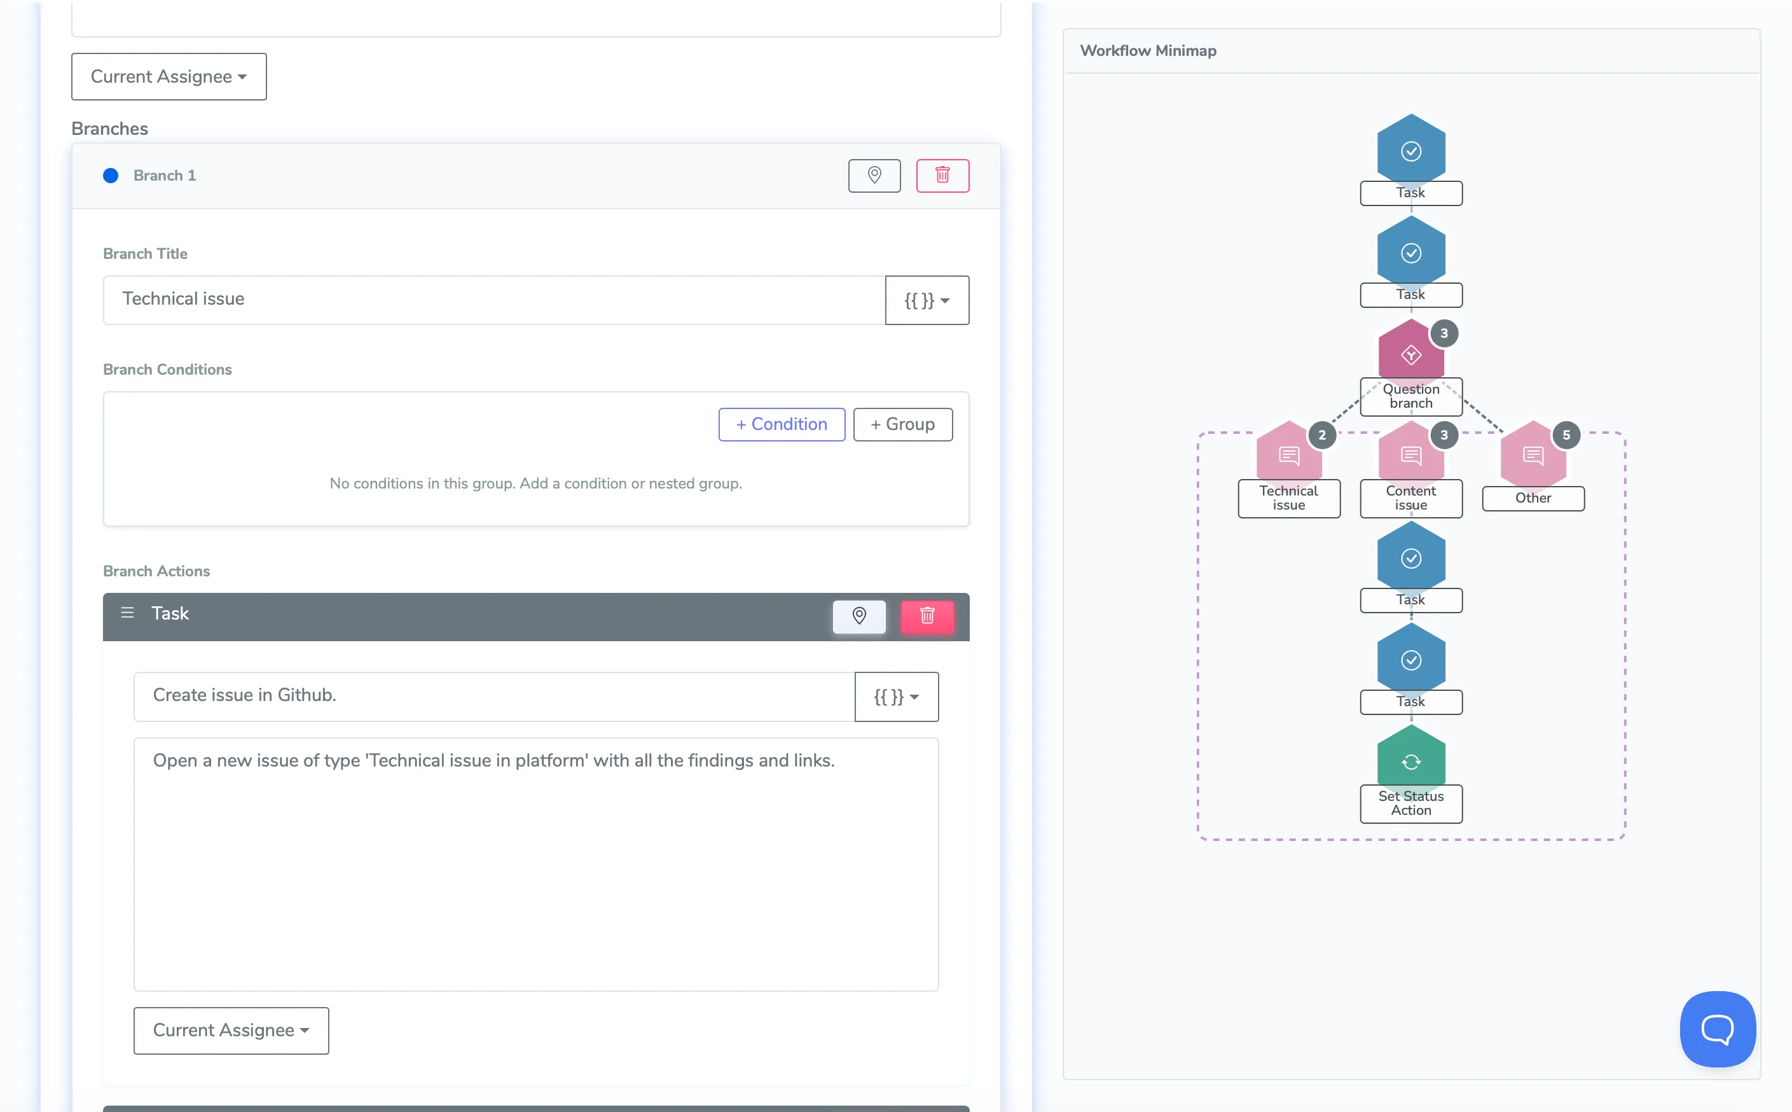Viewport: 1792px width, 1112px height.
Task: Select the Question branch node in the minimap
Action: tap(1410, 354)
